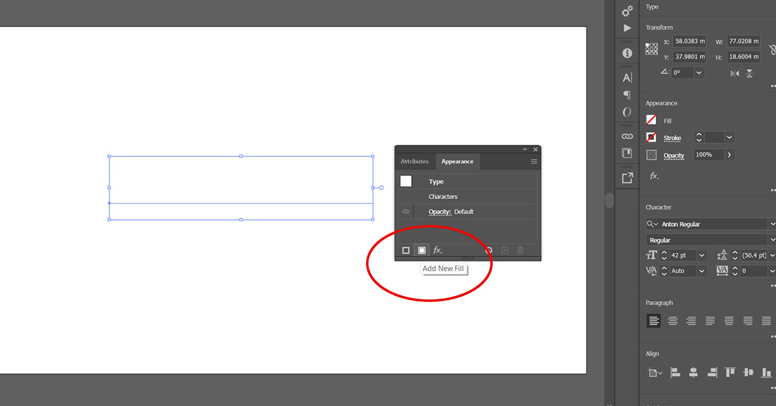Click Add New Stroke in Appearance panel
This screenshot has width=776, height=406.
[406, 250]
